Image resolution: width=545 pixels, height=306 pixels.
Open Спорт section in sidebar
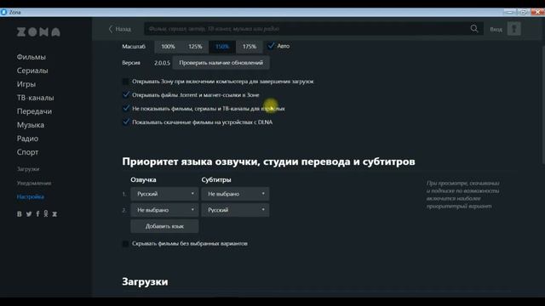28,152
